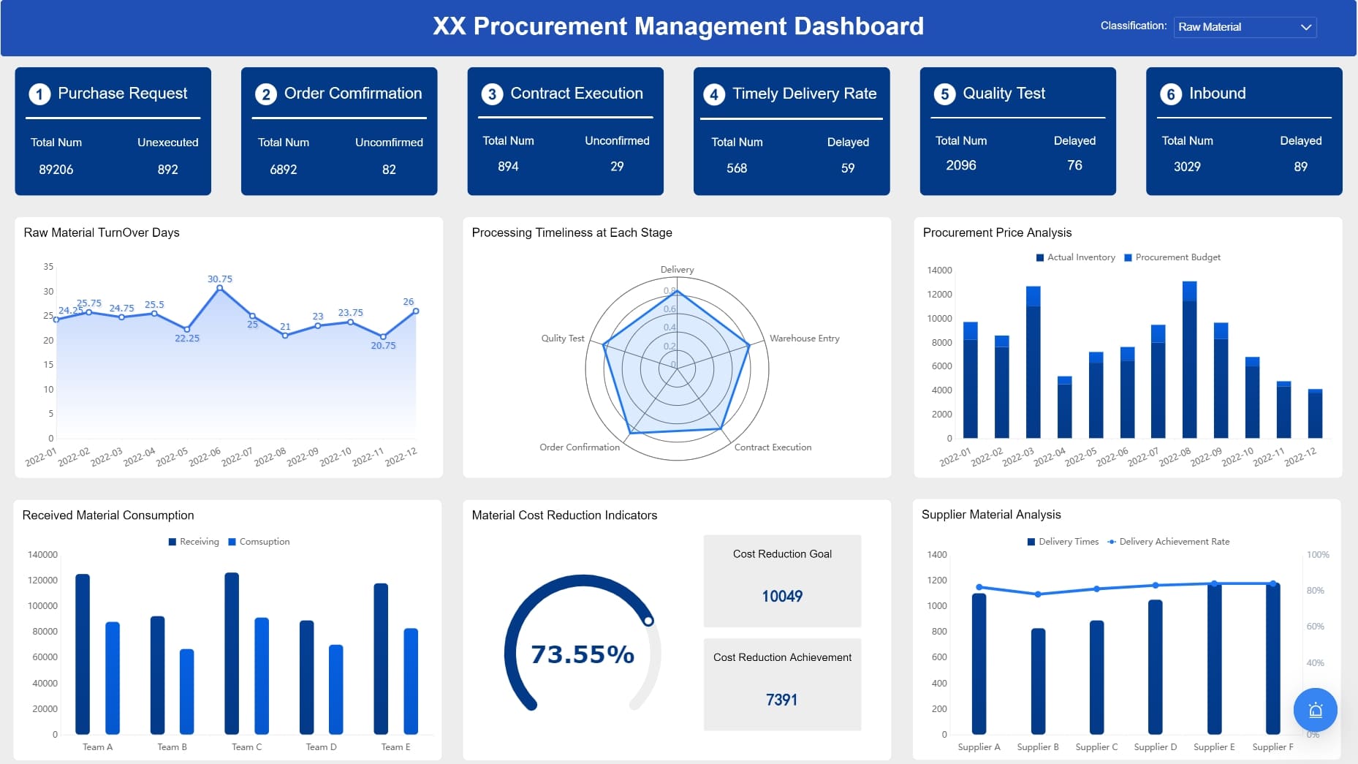The height and width of the screenshot is (764, 1358).
Task: Click the number 3 badge on Contract Execution
Action: point(492,94)
